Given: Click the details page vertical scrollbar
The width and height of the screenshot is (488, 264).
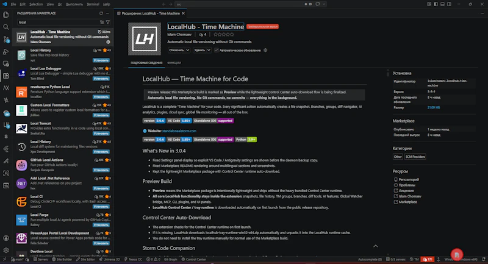Looking at the screenshot, I should tap(388, 73).
